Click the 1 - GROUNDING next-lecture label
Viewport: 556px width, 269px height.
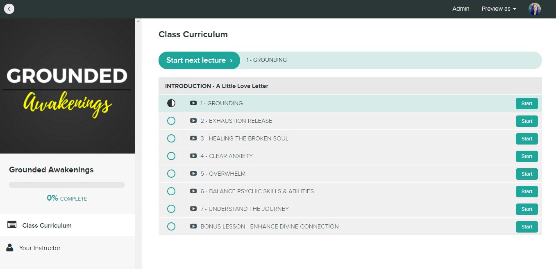(266, 60)
